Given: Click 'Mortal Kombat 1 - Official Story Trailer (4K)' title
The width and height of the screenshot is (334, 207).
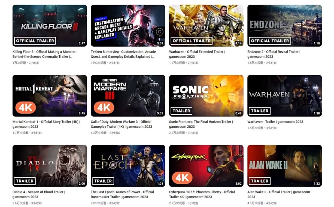Looking at the screenshot, I should pos(46,124).
